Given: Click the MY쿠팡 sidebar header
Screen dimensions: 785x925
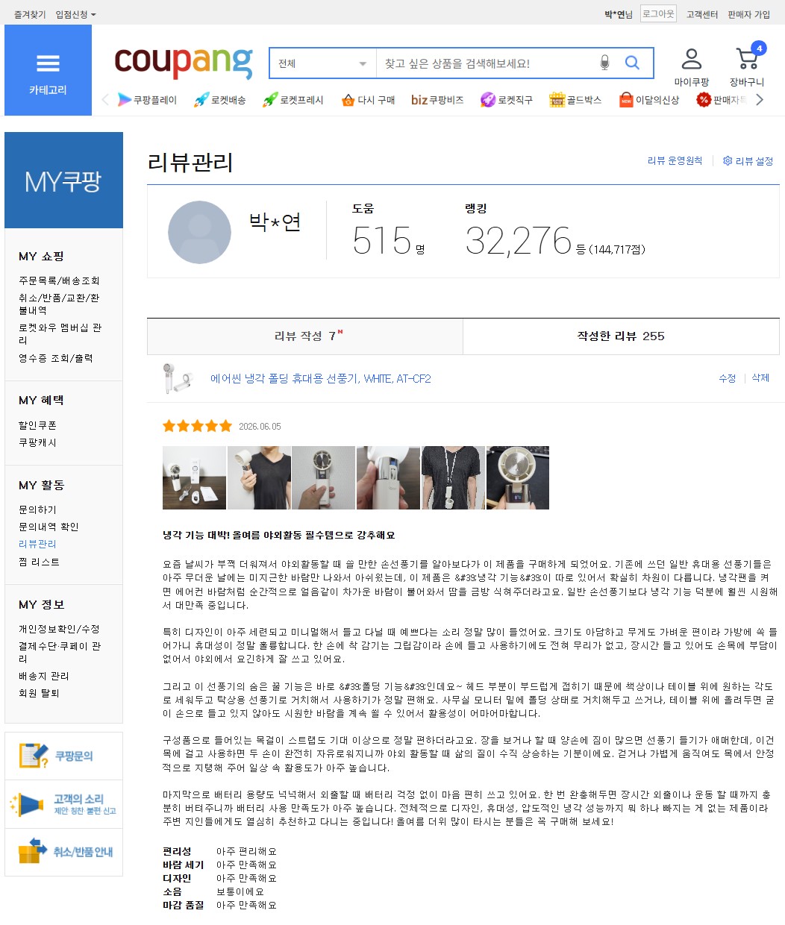Looking at the screenshot, I should pos(63,180).
